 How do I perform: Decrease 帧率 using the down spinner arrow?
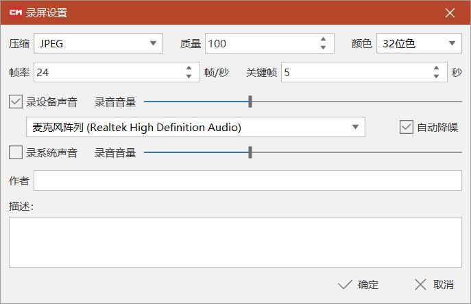pyautogui.click(x=189, y=76)
